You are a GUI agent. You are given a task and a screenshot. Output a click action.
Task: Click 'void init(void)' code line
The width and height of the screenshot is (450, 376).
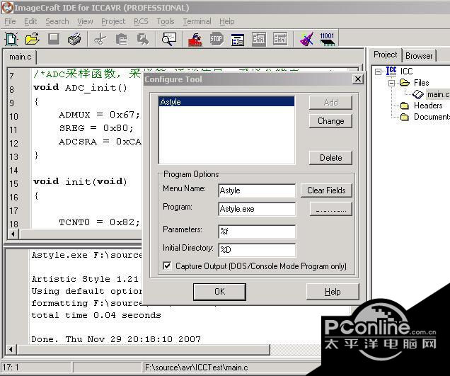[80, 181]
